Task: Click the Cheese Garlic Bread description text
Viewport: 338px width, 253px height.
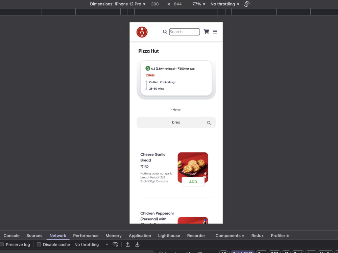Action: click(156, 177)
